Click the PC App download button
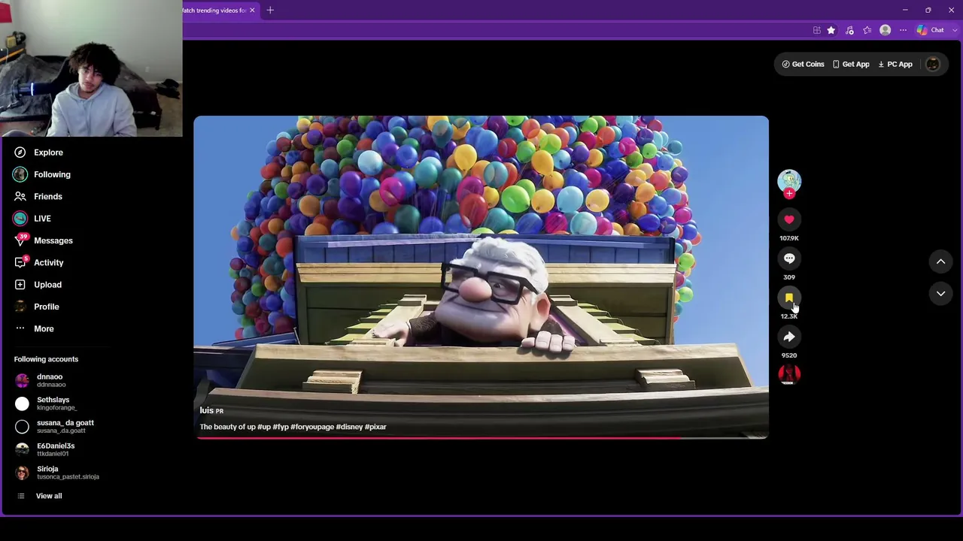This screenshot has height=541, width=963. point(895,65)
